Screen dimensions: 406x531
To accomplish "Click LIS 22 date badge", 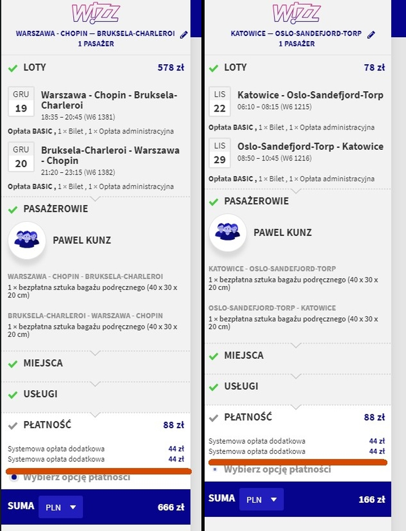I will (219, 101).
